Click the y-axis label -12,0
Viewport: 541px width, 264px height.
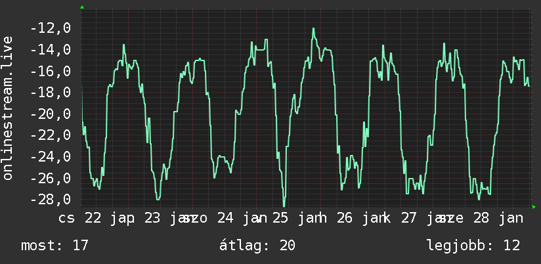[51, 28]
